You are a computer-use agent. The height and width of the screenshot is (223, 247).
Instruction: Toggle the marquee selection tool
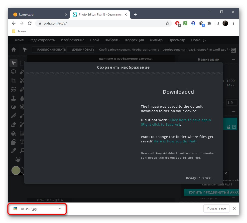[x=22, y=63]
